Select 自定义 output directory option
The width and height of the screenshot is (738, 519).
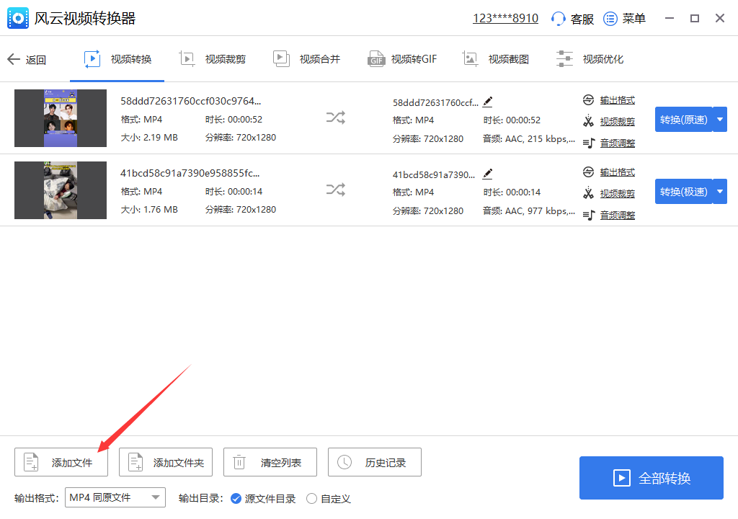coord(329,499)
